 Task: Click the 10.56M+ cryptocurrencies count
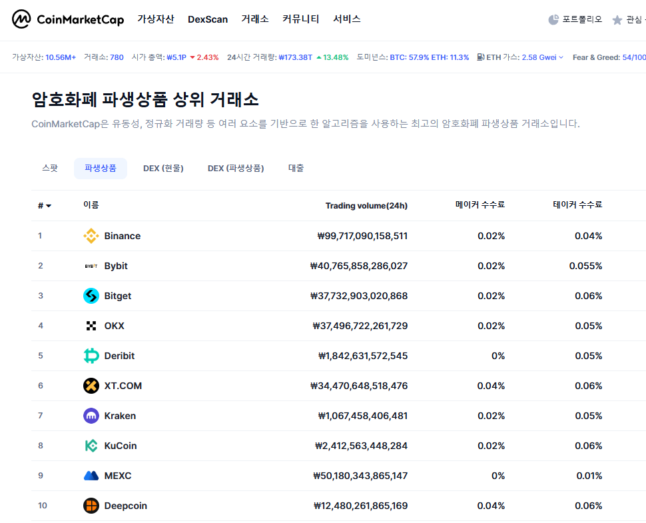(x=61, y=57)
